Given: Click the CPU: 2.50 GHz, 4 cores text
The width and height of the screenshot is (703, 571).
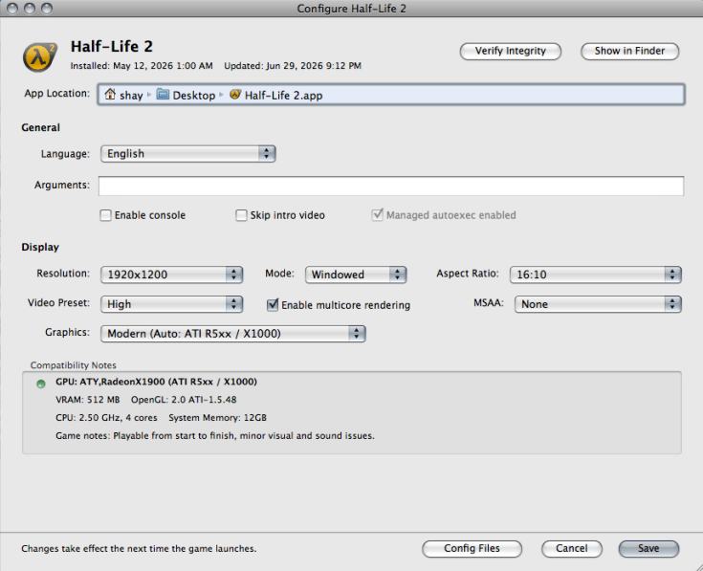Looking at the screenshot, I should point(106,418).
